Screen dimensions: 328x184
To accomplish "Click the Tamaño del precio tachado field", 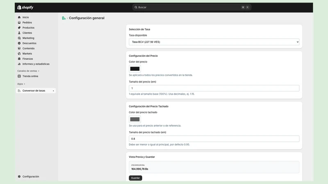I will point(214,139).
